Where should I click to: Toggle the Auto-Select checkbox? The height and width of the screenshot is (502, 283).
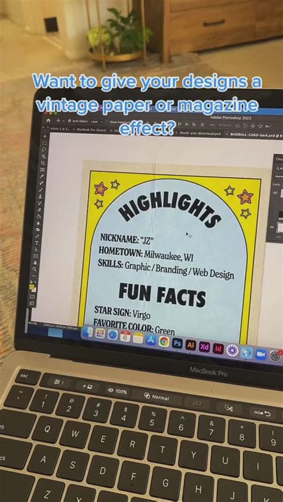[69, 122]
